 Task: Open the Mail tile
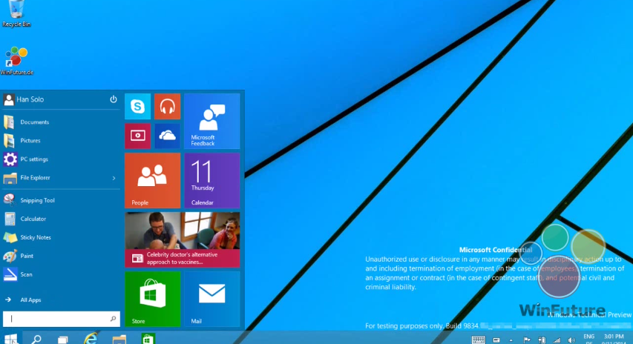(212, 299)
